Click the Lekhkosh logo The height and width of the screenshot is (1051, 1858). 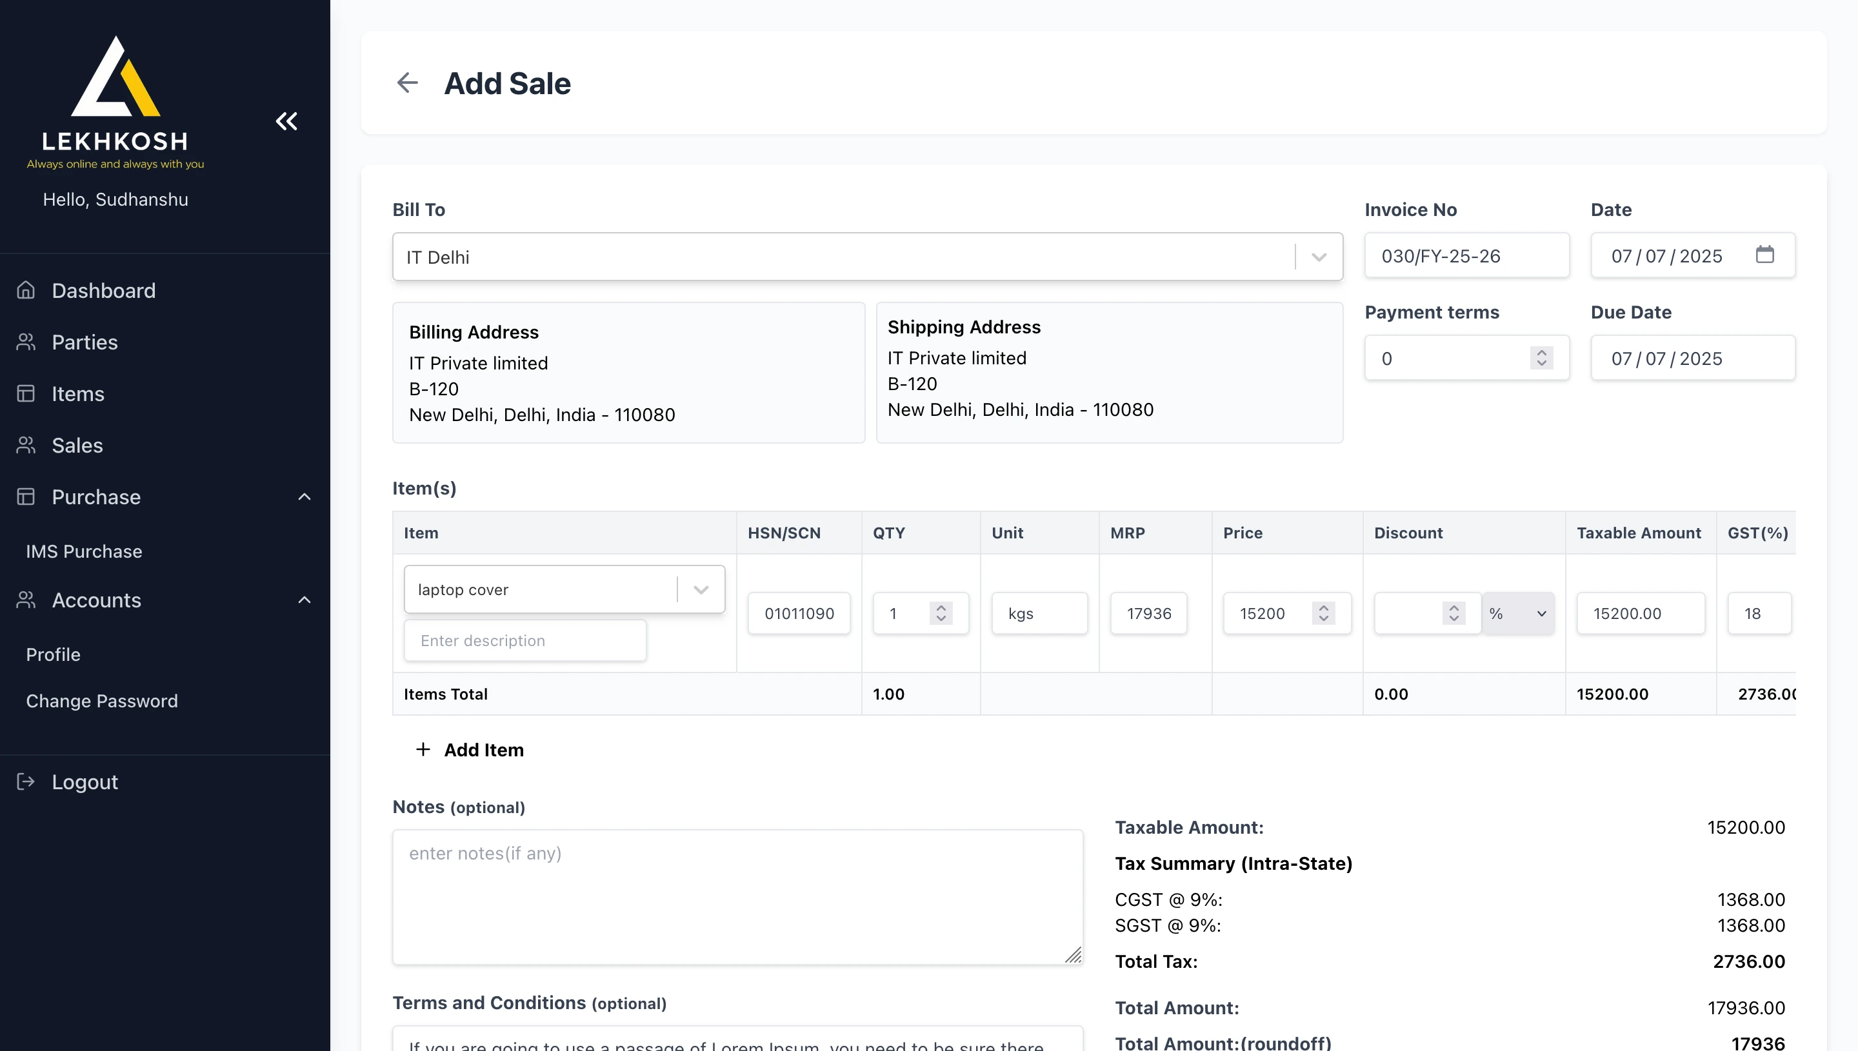[x=115, y=103]
